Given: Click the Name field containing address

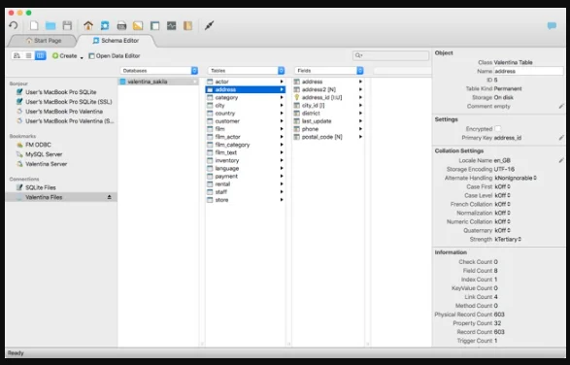Looking at the screenshot, I should [x=528, y=71].
